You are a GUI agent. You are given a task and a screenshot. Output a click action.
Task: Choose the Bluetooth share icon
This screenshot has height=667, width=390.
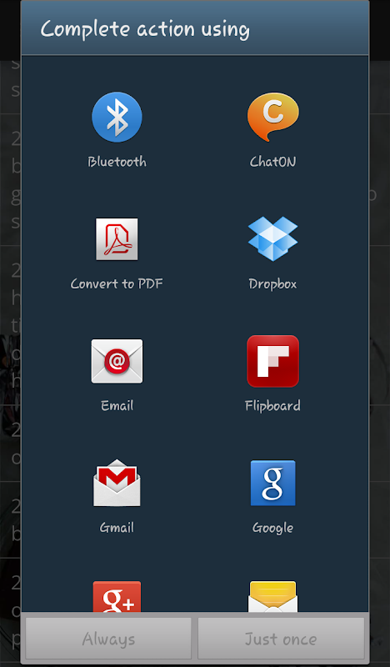pos(117,117)
